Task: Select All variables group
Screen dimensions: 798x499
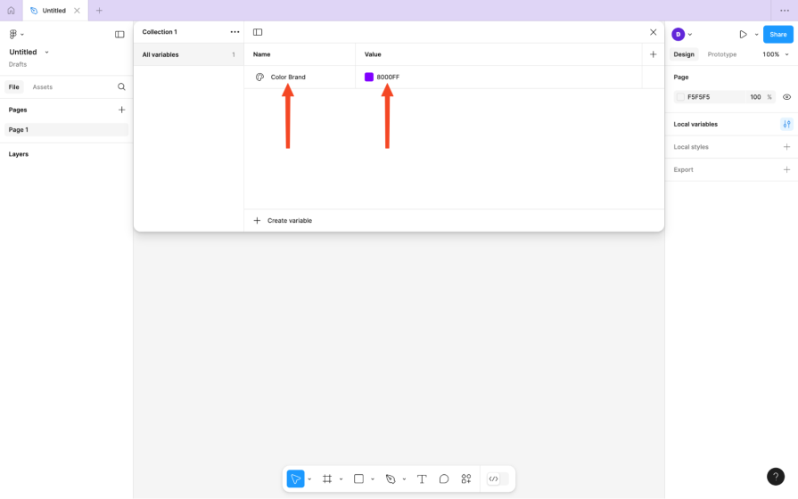Action: coord(188,54)
